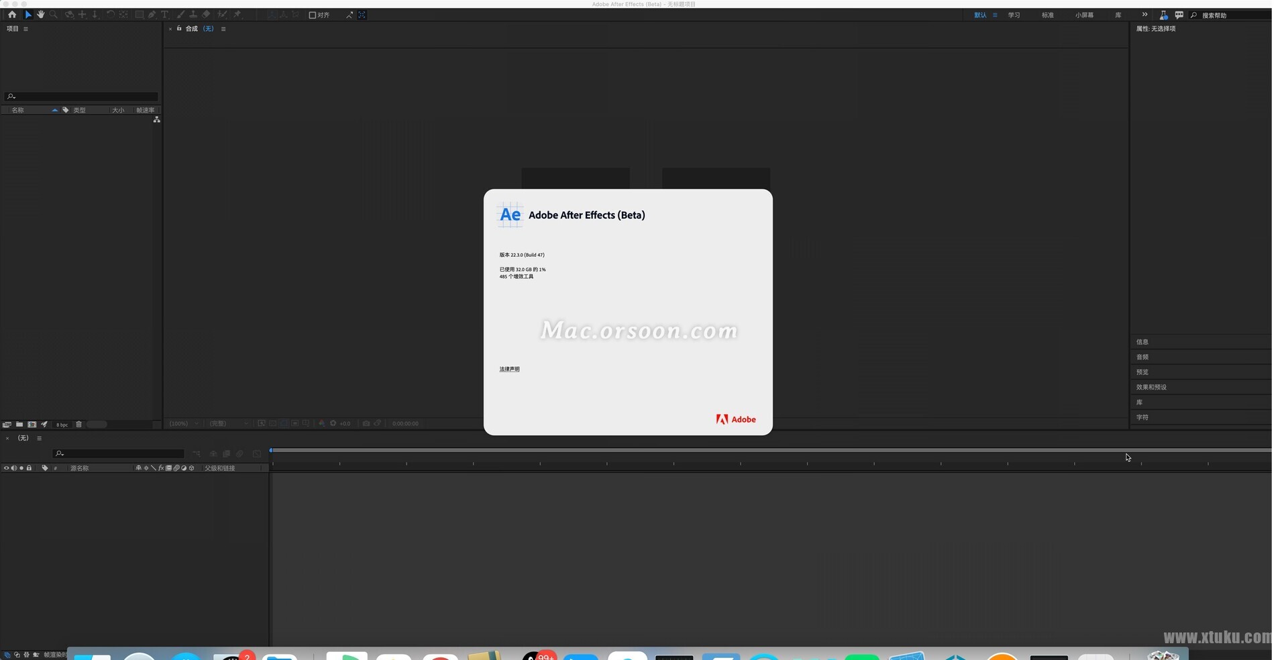Select the Pen tool
1288x660 pixels.
click(152, 14)
